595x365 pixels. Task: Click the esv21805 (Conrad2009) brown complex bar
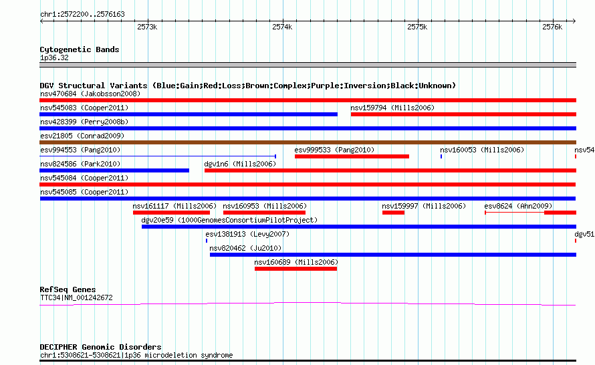[x=308, y=142]
